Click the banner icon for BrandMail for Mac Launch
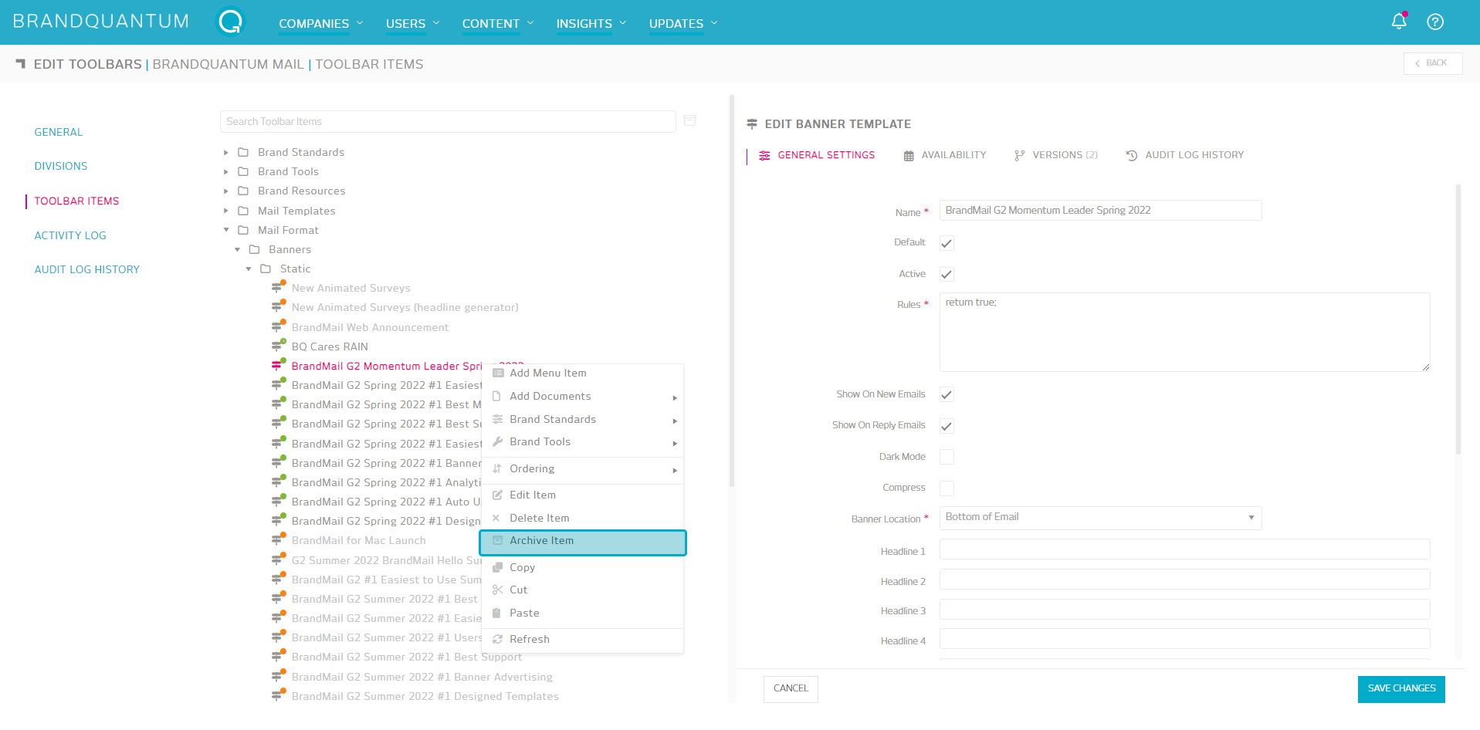 (277, 540)
